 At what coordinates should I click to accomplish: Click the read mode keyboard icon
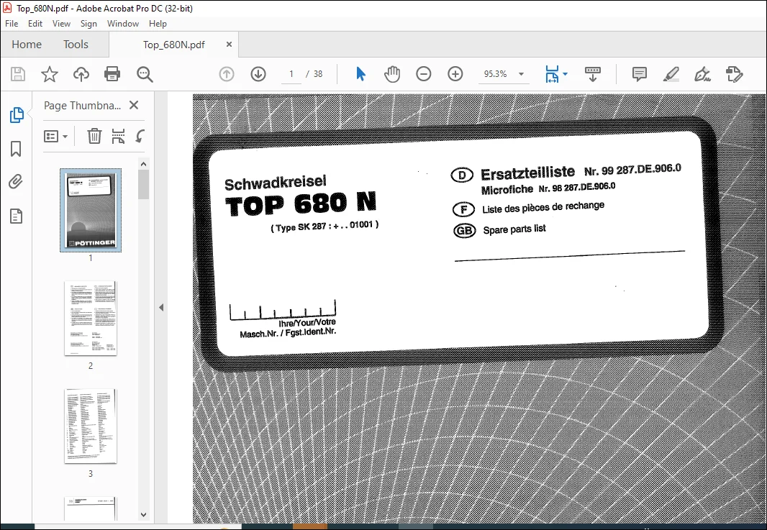coord(592,74)
